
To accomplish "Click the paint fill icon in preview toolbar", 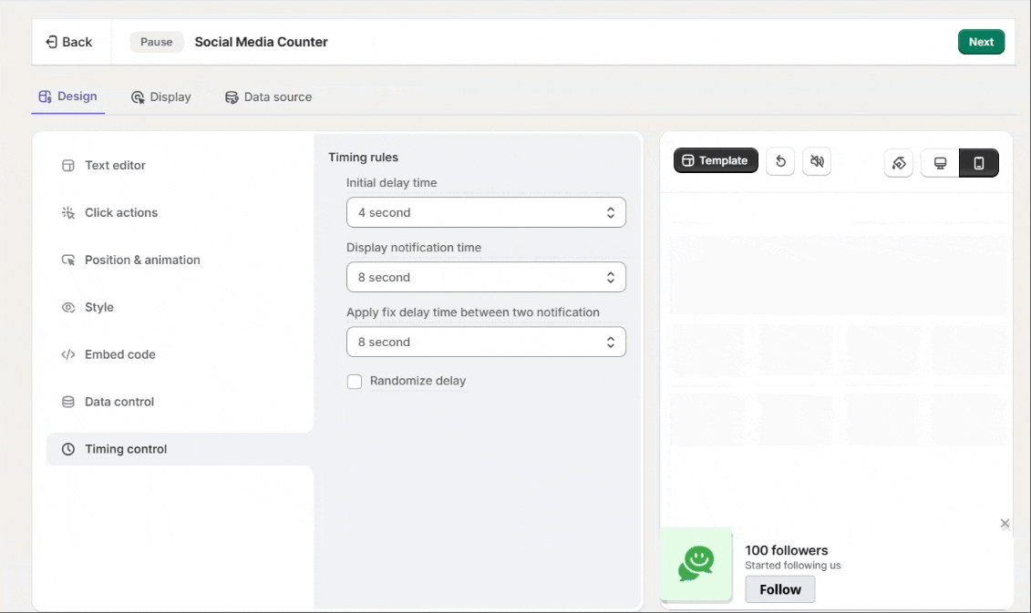I will [x=899, y=163].
